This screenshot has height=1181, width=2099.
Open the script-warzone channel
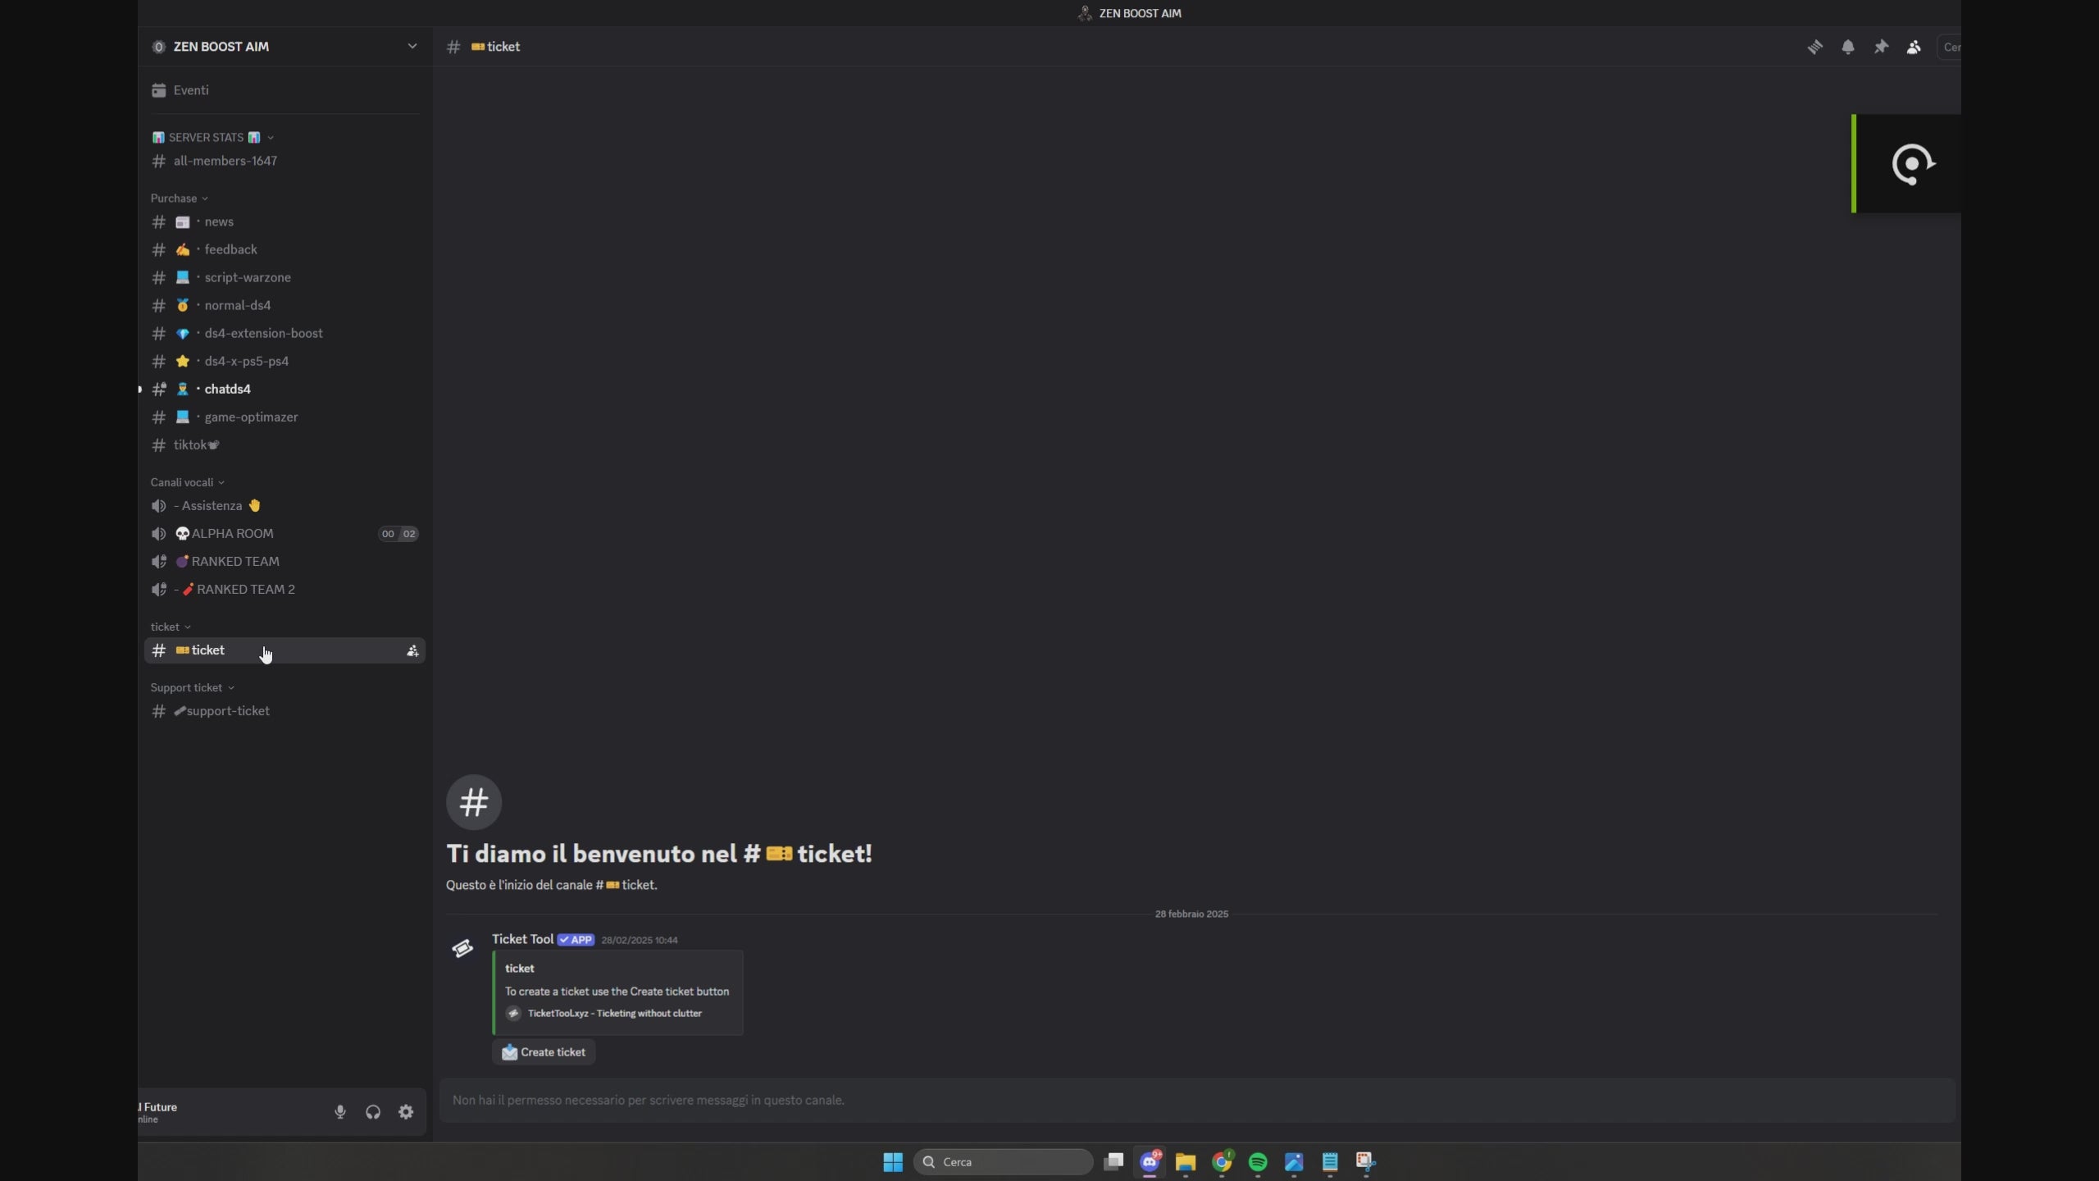pos(284,277)
